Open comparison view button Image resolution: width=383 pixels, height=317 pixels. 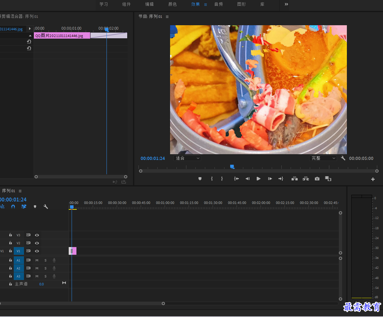point(328,179)
